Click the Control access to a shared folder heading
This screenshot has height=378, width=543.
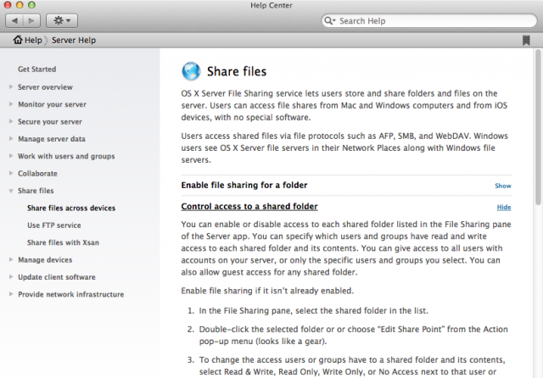click(x=249, y=207)
